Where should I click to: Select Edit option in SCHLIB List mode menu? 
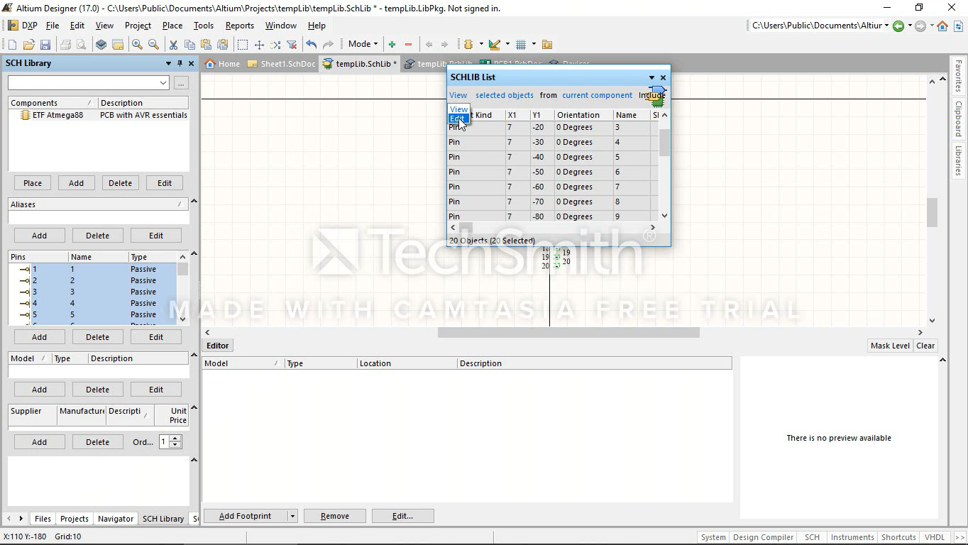coord(457,119)
